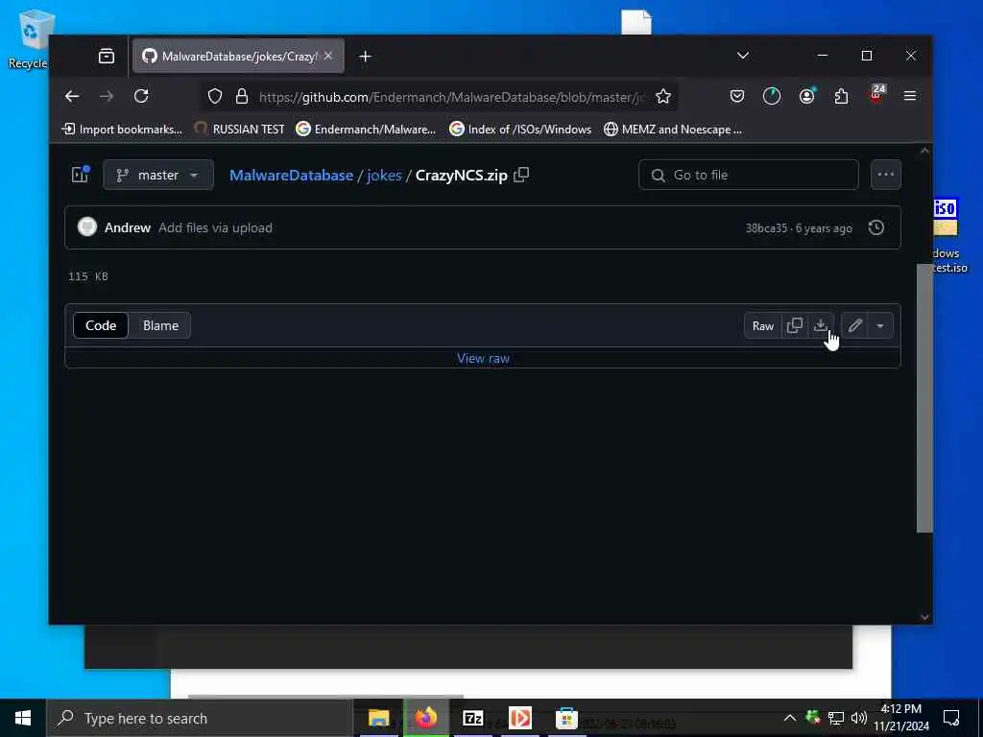The image size is (983, 737).
Task: Open the master branch dropdown
Action: (x=158, y=175)
